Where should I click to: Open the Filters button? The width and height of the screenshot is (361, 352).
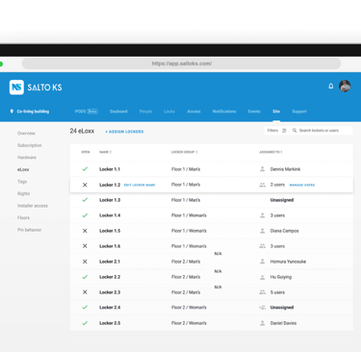[276, 131]
